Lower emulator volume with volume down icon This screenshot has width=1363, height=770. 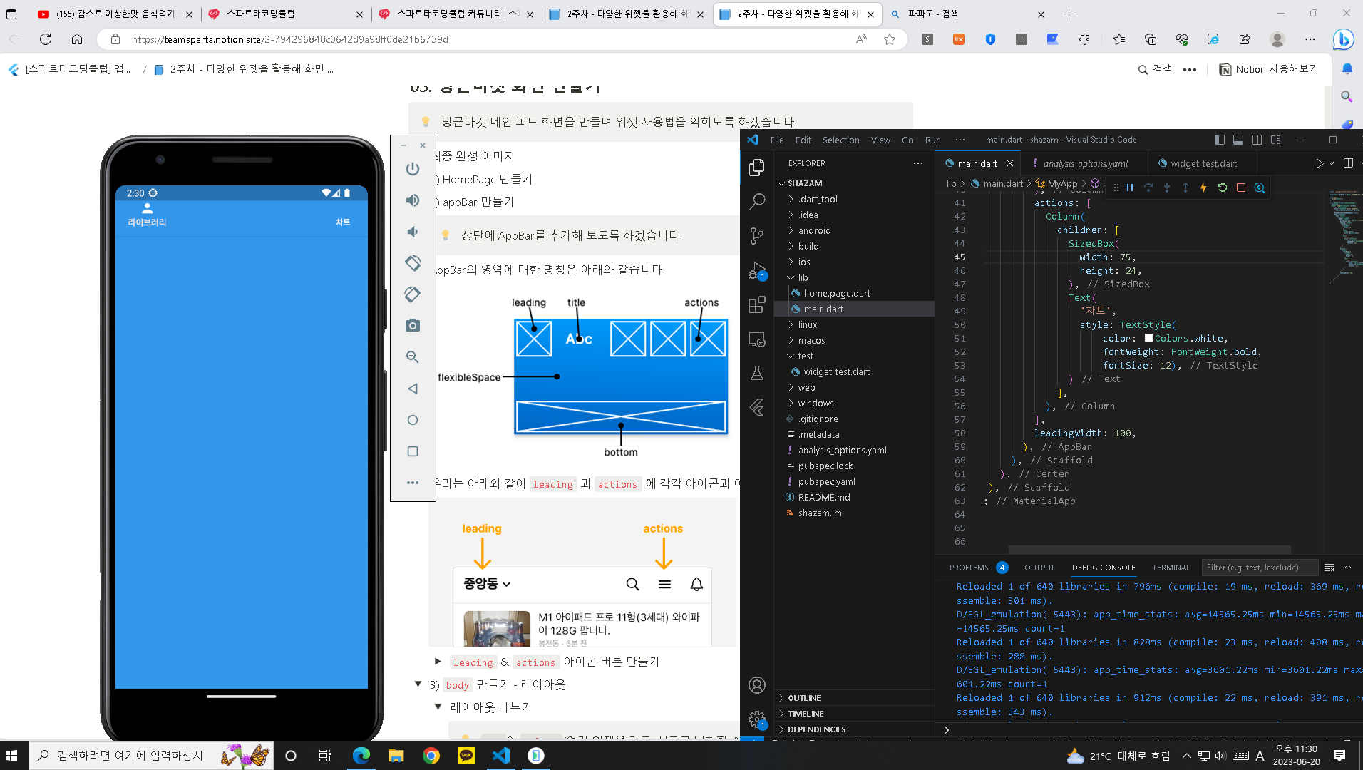pyautogui.click(x=413, y=232)
